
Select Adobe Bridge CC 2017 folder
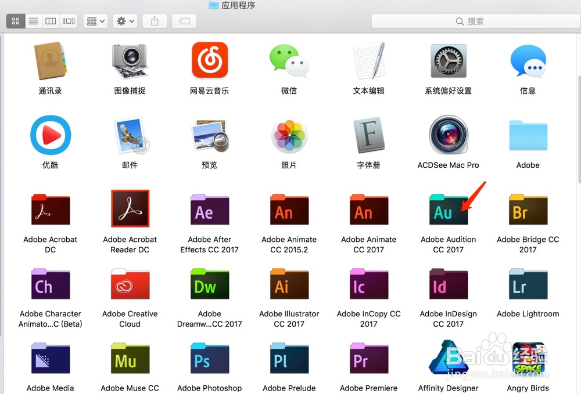[x=528, y=209]
